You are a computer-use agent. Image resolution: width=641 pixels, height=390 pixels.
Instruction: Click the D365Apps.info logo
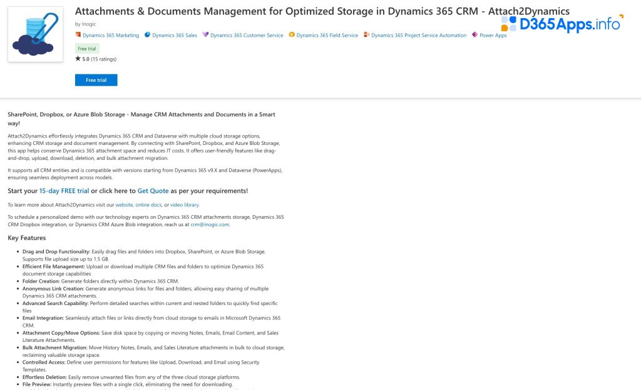pyautogui.click(x=562, y=24)
